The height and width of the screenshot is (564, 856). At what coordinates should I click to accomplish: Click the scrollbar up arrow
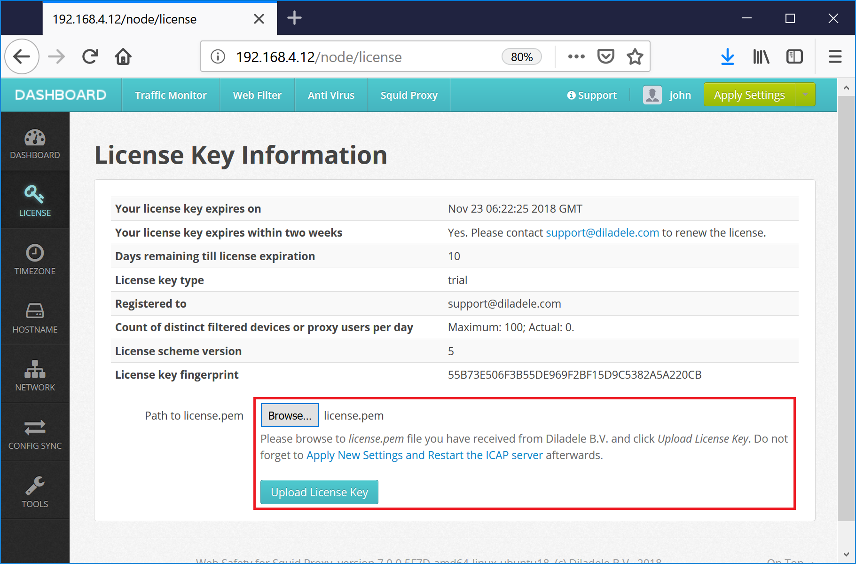(x=846, y=87)
